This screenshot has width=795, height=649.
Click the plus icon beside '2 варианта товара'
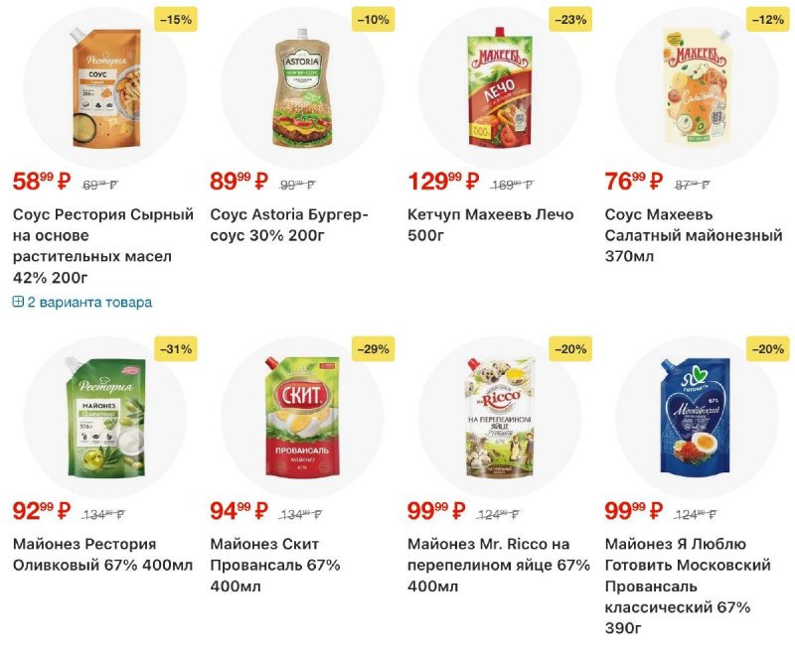coord(18,302)
